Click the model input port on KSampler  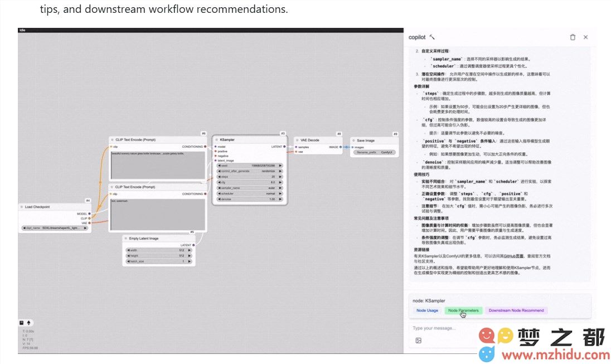pos(216,147)
